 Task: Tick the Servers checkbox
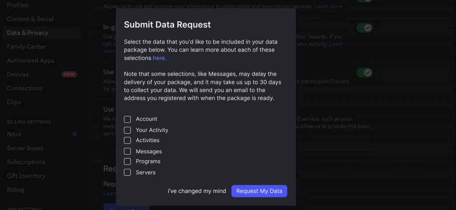(127, 172)
